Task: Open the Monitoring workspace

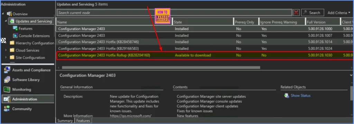Action: point(22,89)
